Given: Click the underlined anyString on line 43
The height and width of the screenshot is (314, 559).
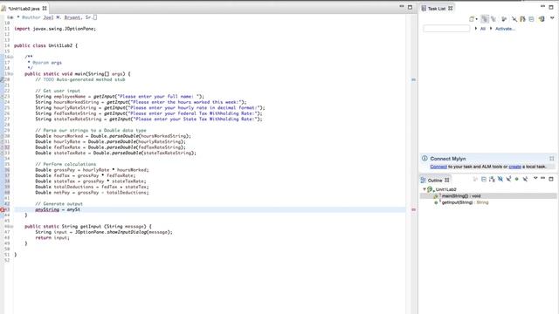Looking at the screenshot, I should pos(47,209).
